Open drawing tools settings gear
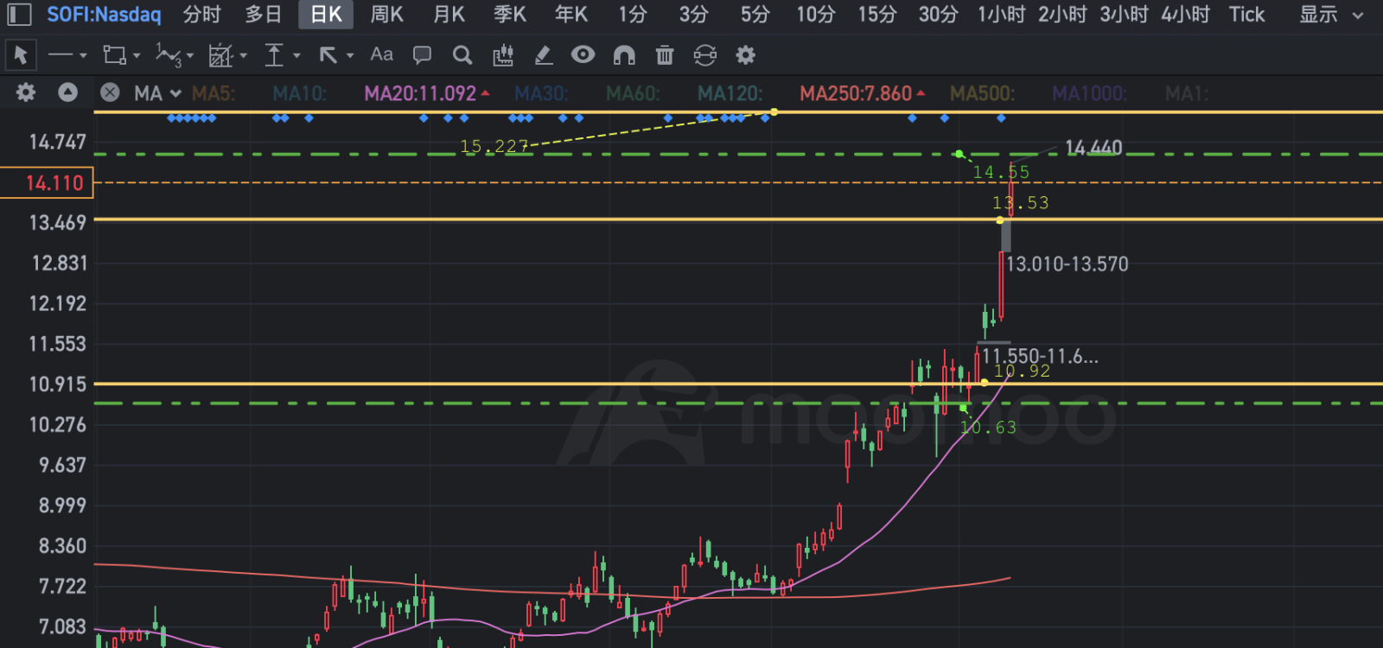Viewport: 1383px width, 648px height. pos(745,55)
